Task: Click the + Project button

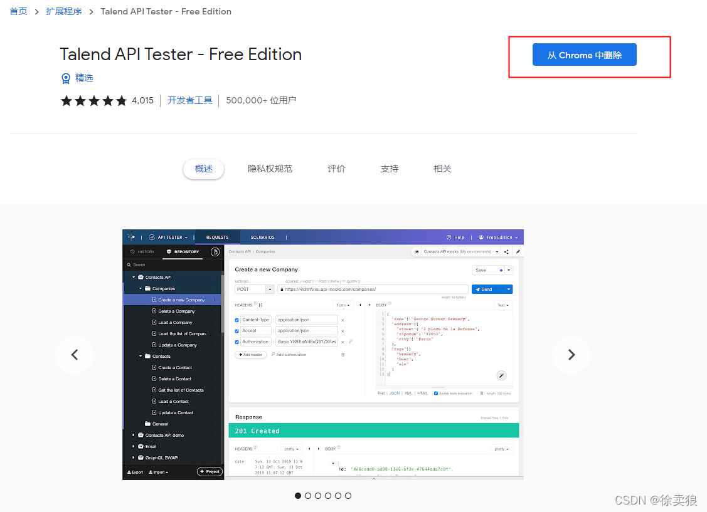Action: point(210,471)
